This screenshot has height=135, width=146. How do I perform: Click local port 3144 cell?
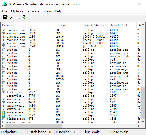pyautogui.click(x=113, y=93)
